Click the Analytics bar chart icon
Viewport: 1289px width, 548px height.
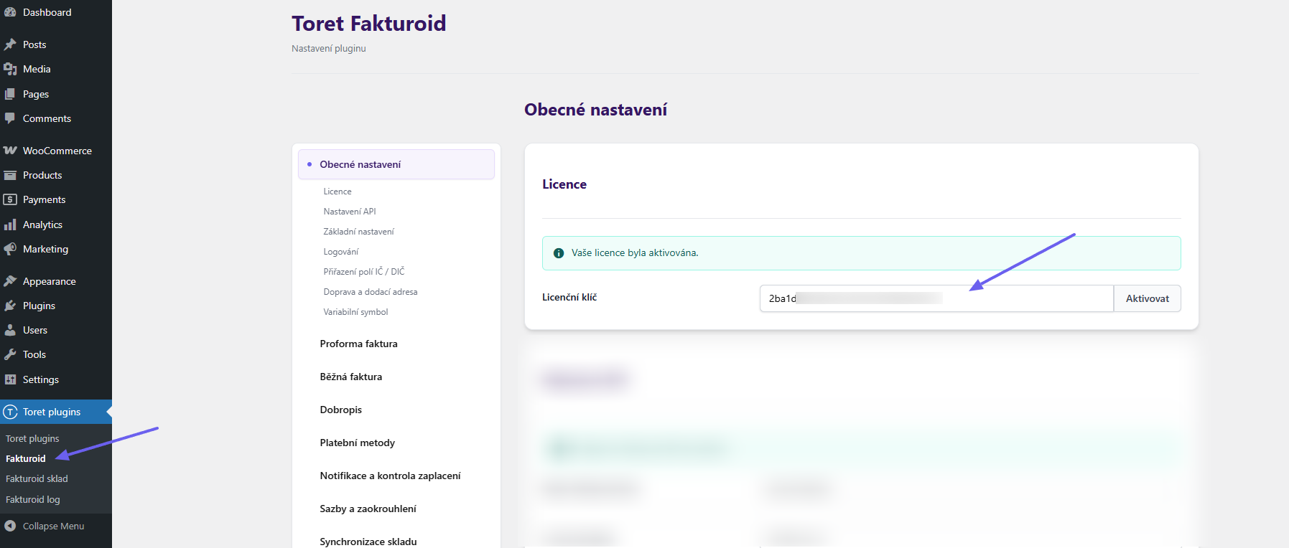coord(10,225)
